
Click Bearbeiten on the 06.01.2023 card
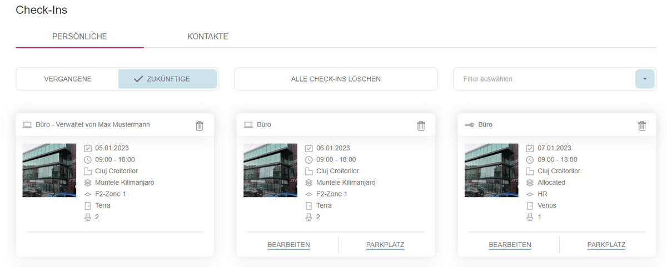click(288, 245)
